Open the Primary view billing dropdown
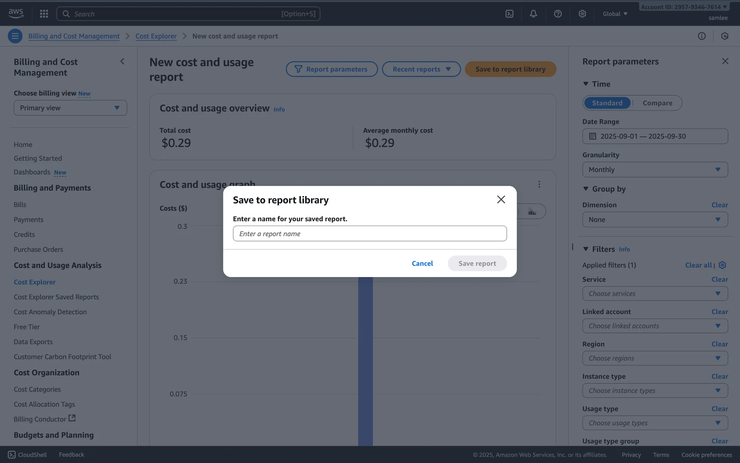740x463 pixels. [70, 108]
